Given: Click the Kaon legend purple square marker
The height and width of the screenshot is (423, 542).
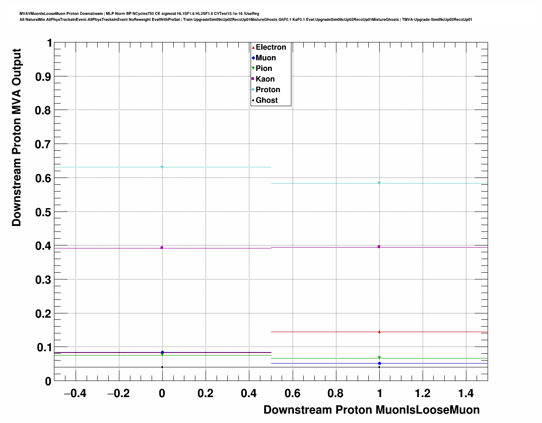Looking at the screenshot, I should [x=253, y=79].
